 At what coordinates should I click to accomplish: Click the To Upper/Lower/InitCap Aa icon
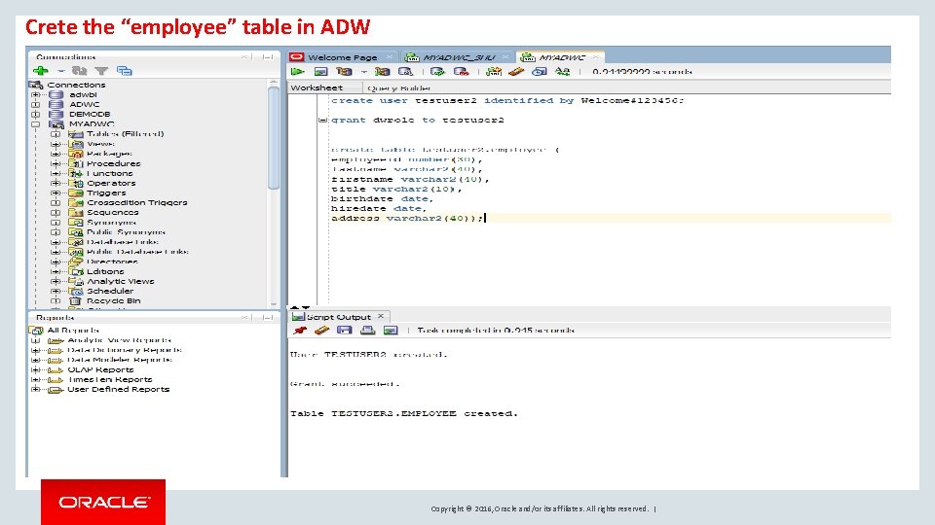(562, 71)
